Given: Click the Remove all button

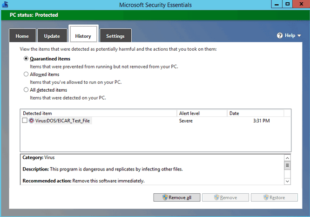Looking at the screenshot, I should click(x=177, y=197).
